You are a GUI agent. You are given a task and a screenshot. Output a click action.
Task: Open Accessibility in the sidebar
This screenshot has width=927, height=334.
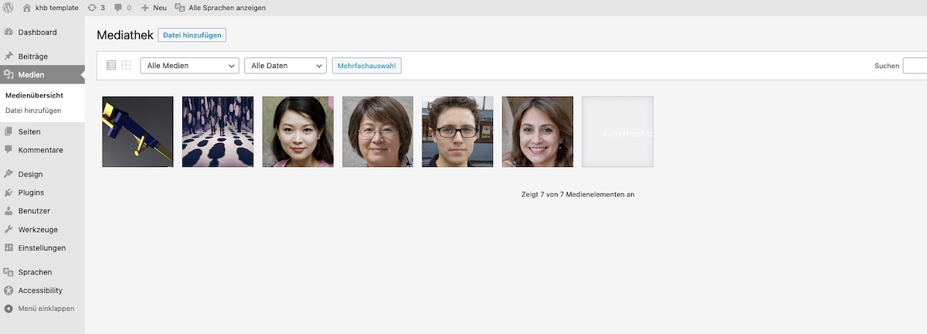point(40,291)
